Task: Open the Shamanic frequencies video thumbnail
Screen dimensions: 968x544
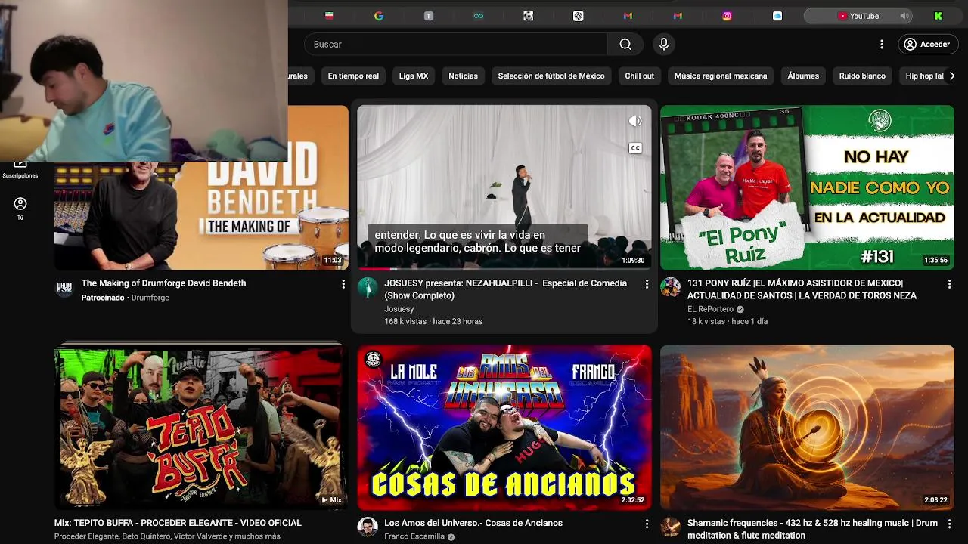Action: pyautogui.click(x=807, y=427)
